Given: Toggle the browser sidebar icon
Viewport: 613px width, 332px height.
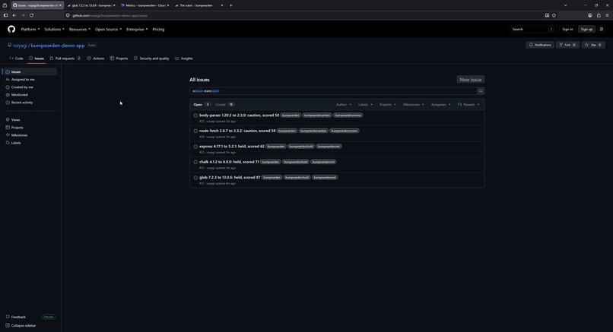Looking at the screenshot, I should coord(5,15).
